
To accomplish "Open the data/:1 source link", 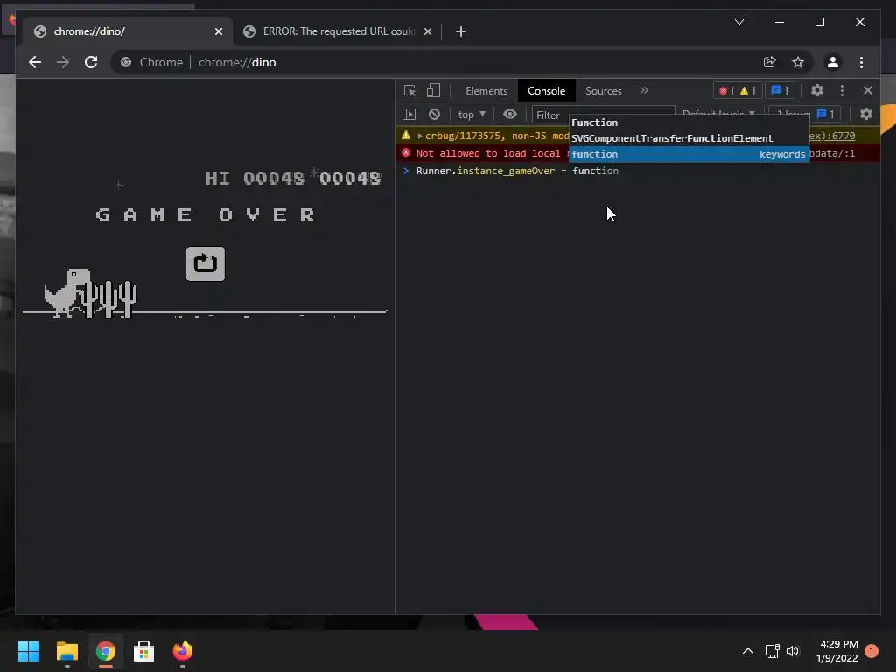I will (833, 153).
